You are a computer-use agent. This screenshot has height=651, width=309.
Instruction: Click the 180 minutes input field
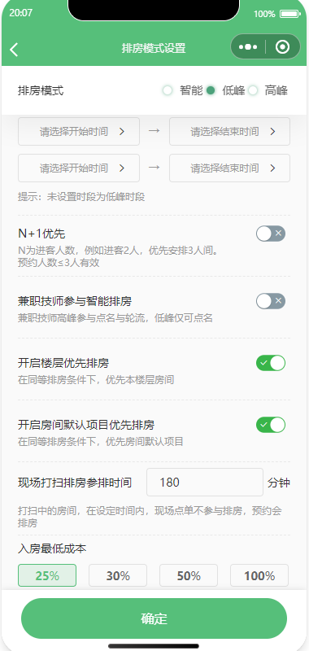click(205, 482)
